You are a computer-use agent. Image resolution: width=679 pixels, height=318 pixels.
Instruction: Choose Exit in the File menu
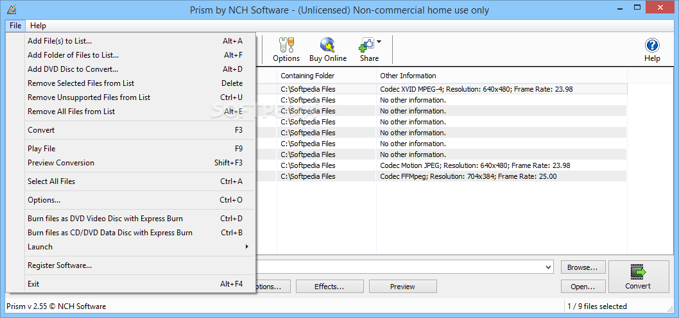131,284
